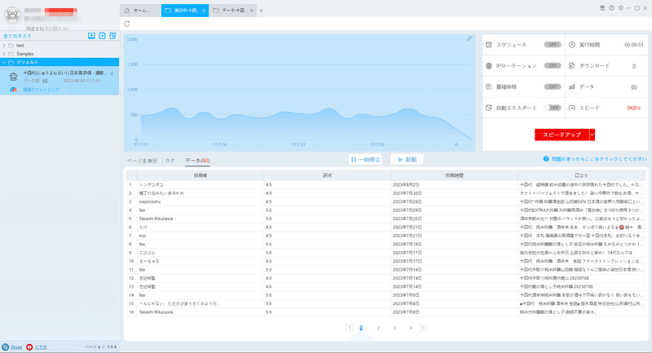The width and height of the screenshot is (652, 353).
Task: Click the 一時停止 pause button
Action: point(365,160)
